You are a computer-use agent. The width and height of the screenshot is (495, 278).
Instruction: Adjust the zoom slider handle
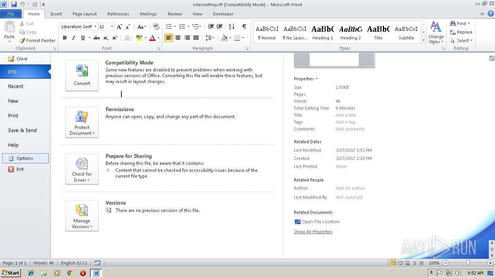point(468,263)
